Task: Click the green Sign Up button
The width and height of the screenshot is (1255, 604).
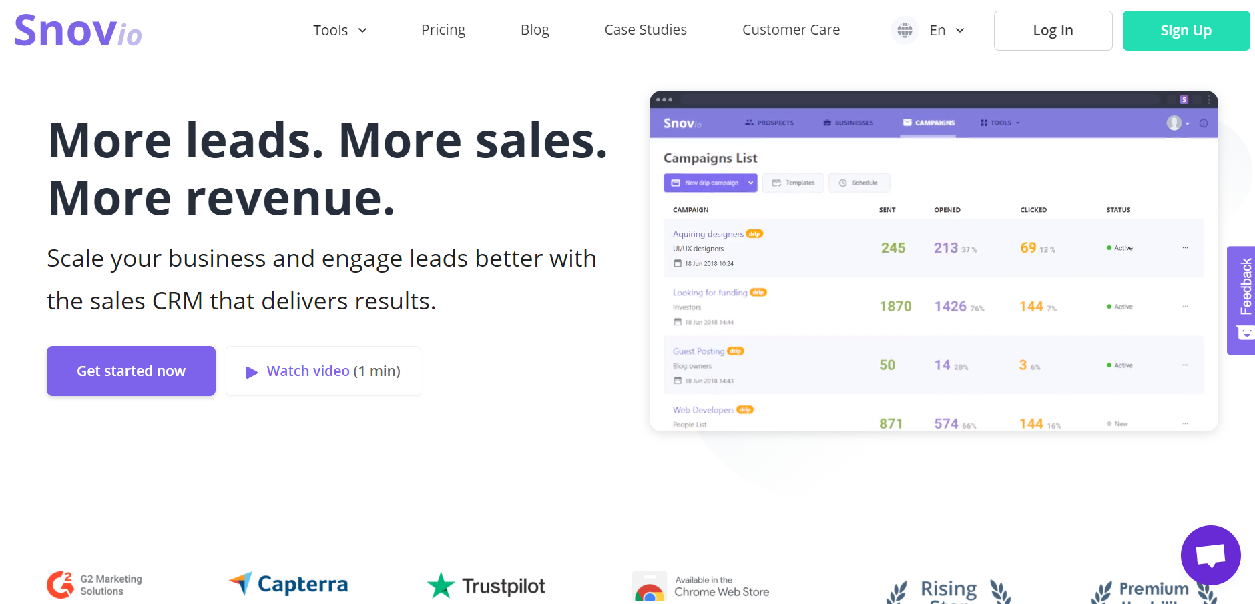Action: (x=1186, y=31)
